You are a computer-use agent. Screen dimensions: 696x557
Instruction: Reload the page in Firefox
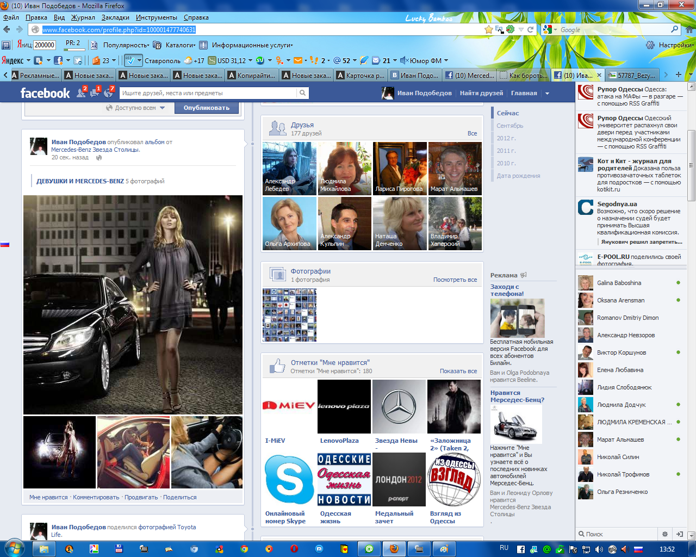click(530, 29)
